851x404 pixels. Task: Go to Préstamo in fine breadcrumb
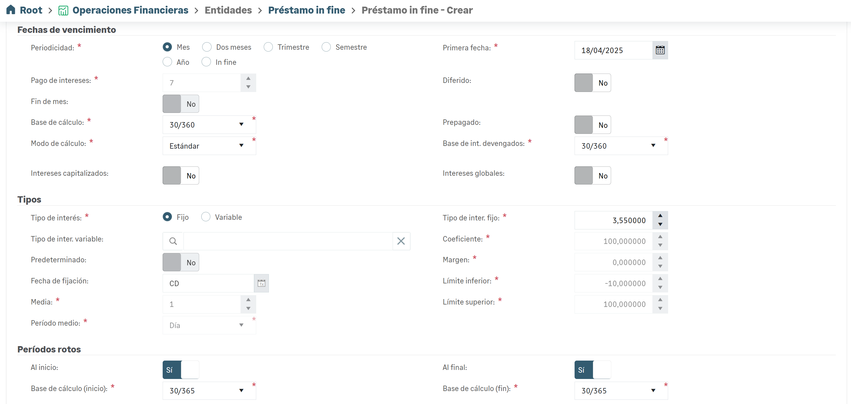click(306, 10)
